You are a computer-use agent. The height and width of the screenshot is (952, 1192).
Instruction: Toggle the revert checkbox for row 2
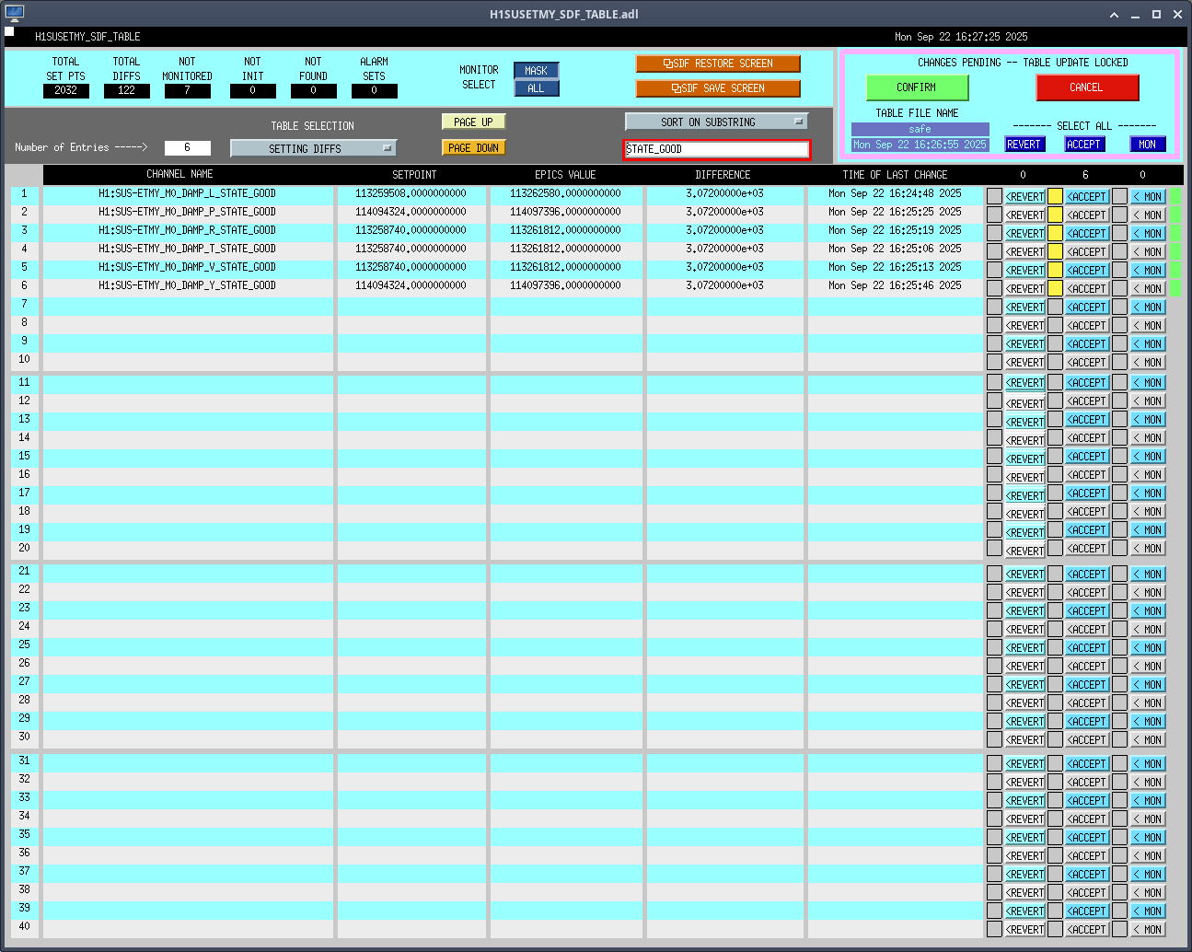[994, 215]
